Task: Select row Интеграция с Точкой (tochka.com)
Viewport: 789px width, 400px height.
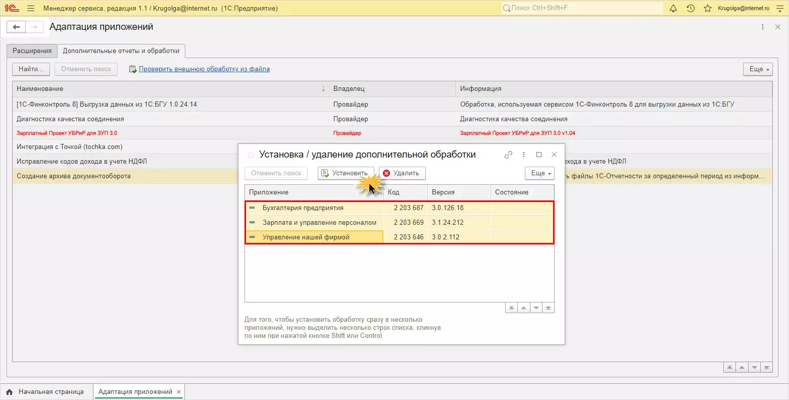Action: click(x=70, y=147)
